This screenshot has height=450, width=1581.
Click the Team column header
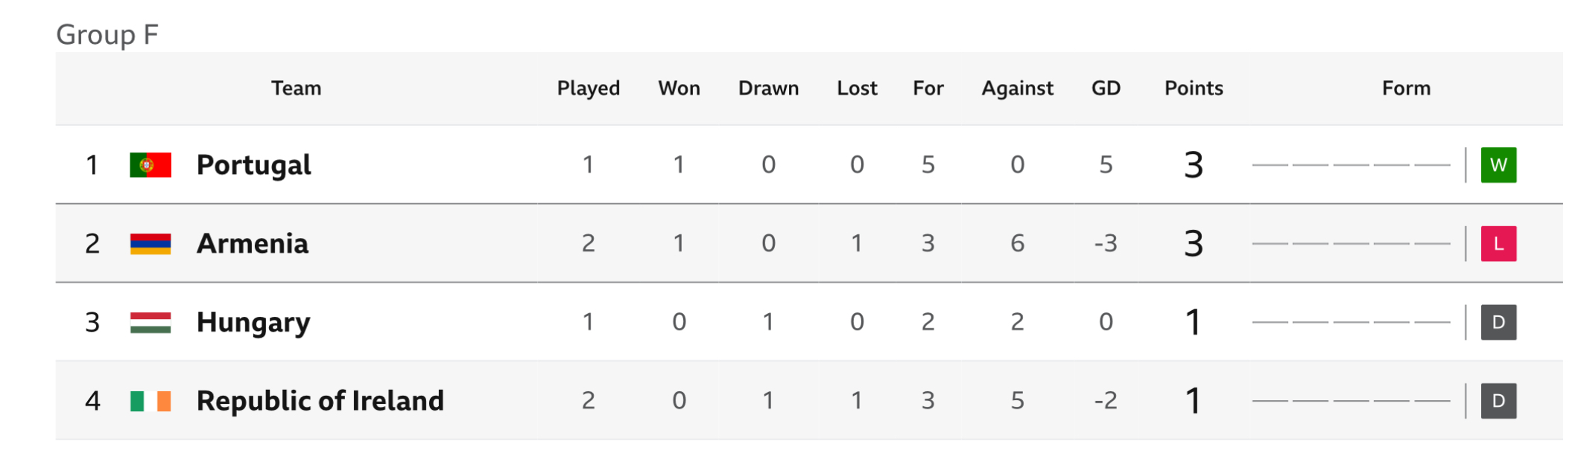click(296, 89)
